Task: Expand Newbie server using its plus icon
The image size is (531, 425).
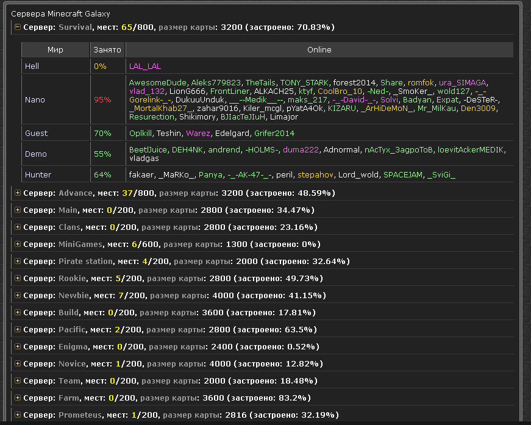Action: pos(18,296)
